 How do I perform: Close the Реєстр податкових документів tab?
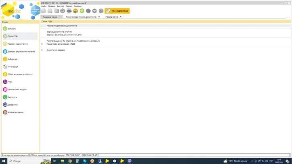pyautogui.click(x=99, y=17)
